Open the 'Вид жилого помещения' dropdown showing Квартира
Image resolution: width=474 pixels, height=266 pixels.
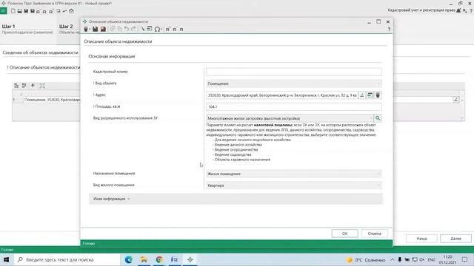pos(293,185)
